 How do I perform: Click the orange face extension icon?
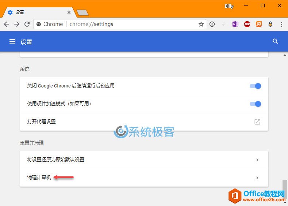point(259,24)
